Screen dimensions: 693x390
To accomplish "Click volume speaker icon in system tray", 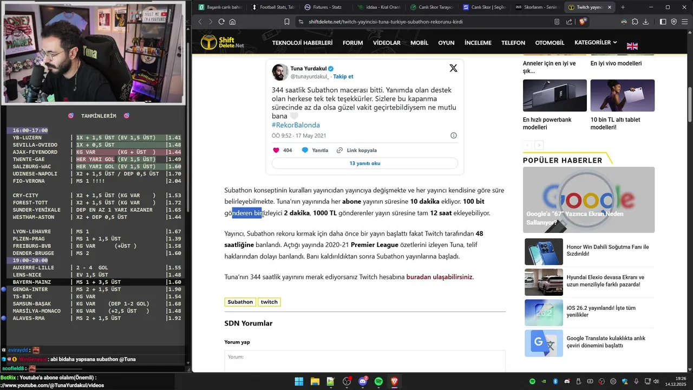I will 656,381.
